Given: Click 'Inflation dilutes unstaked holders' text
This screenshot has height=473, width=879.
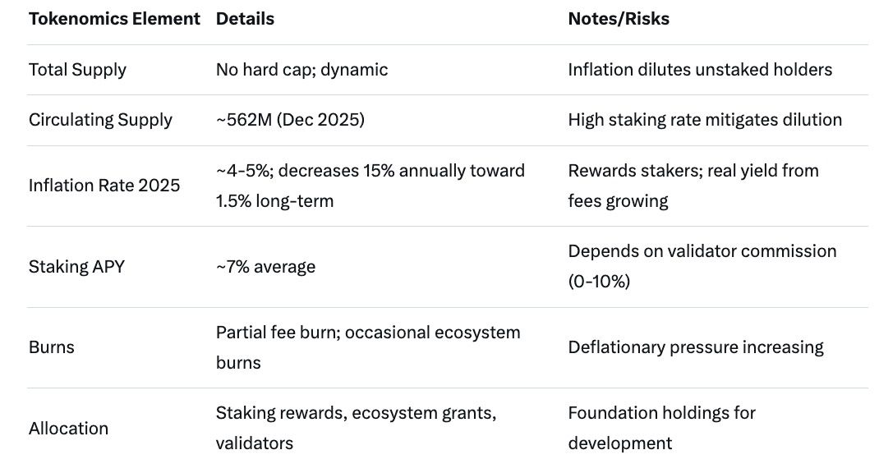Looking at the screenshot, I should pyautogui.click(x=700, y=70).
